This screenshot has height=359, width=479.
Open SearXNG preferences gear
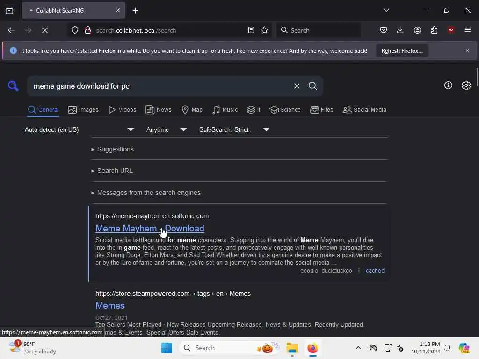point(466,86)
